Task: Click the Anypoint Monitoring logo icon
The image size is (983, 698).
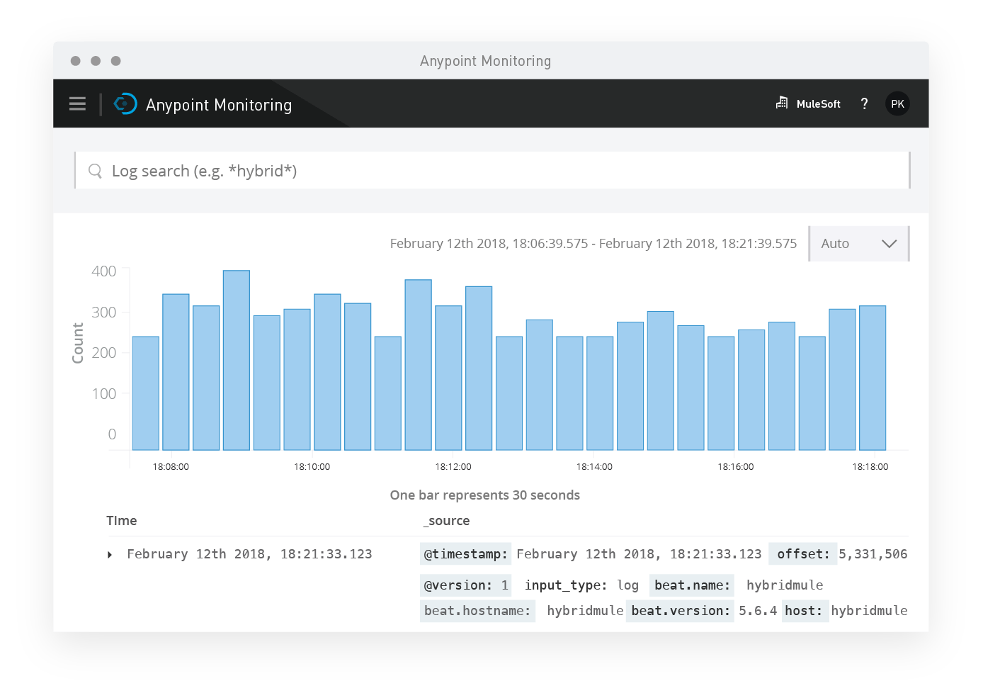Action: (125, 104)
